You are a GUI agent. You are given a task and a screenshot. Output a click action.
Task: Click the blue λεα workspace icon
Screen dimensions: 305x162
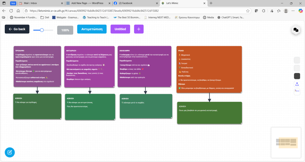click(x=13, y=3)
